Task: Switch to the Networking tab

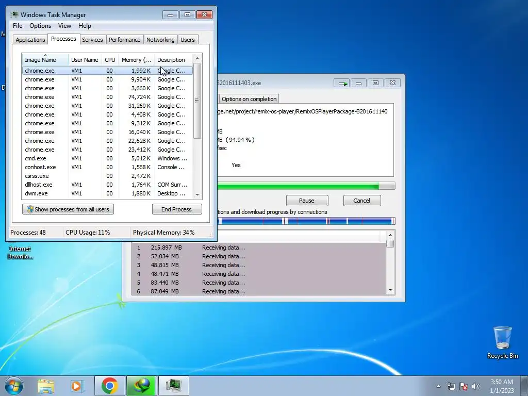Action: [x=160, y=40]
